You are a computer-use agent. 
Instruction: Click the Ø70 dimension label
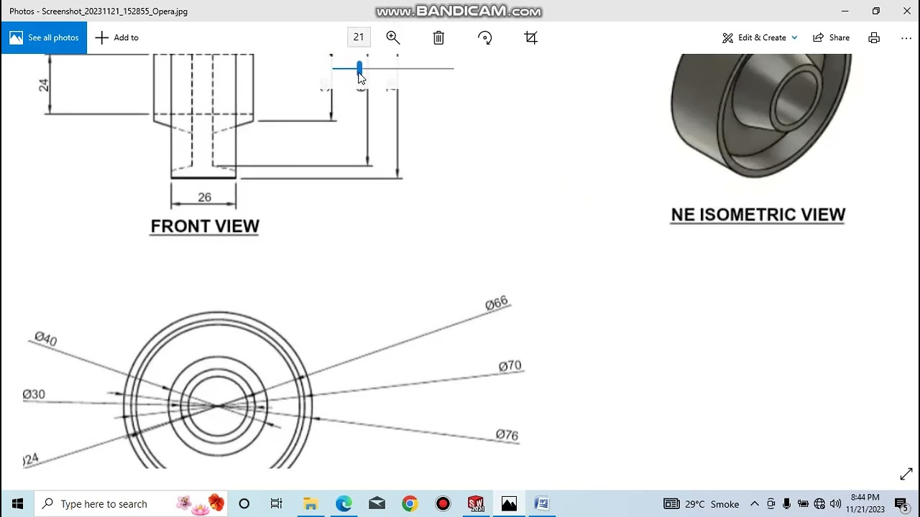(510, 366)
